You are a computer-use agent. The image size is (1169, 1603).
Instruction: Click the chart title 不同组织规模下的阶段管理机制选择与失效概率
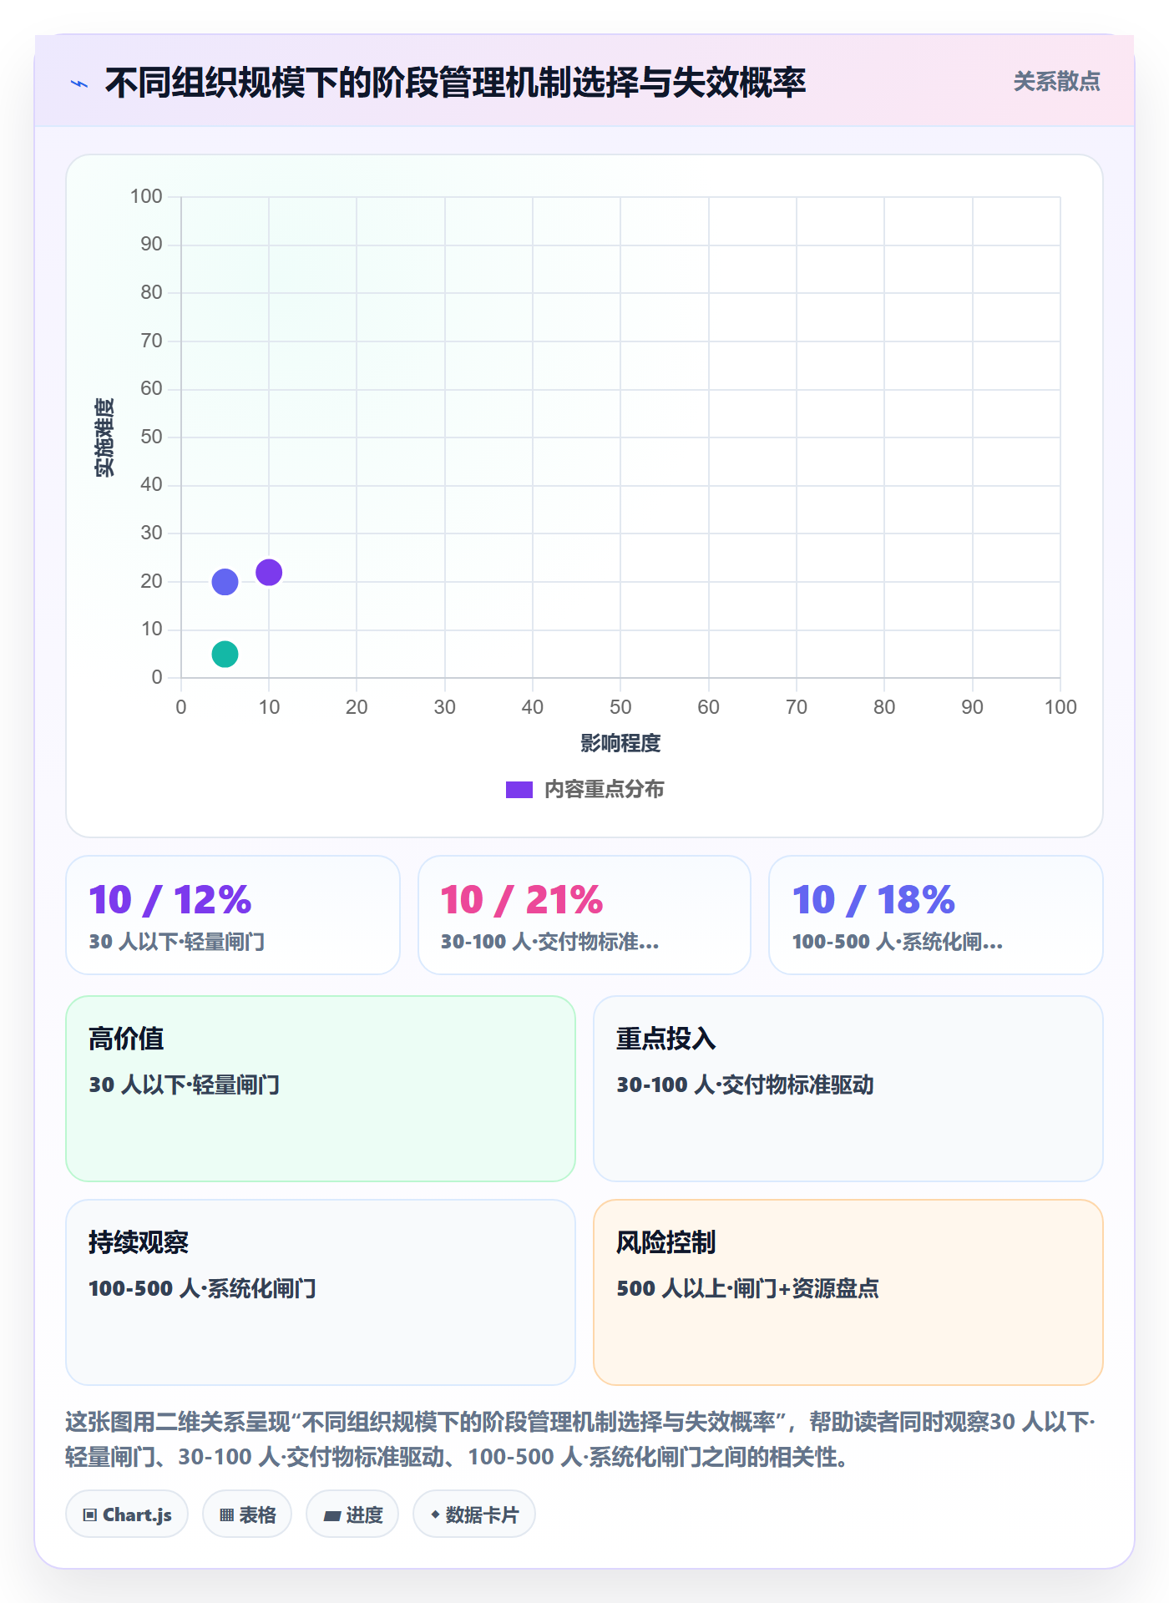pos(455,83)
